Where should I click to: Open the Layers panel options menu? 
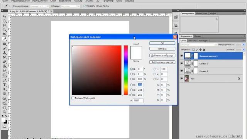click(244, 41)
